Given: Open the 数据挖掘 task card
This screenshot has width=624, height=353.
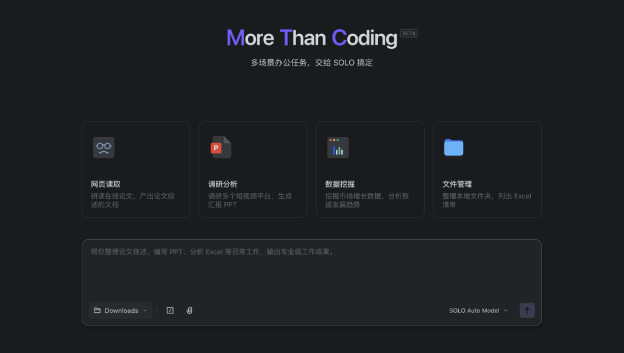Looking at the screenshot, I should [x=369, y=169].
